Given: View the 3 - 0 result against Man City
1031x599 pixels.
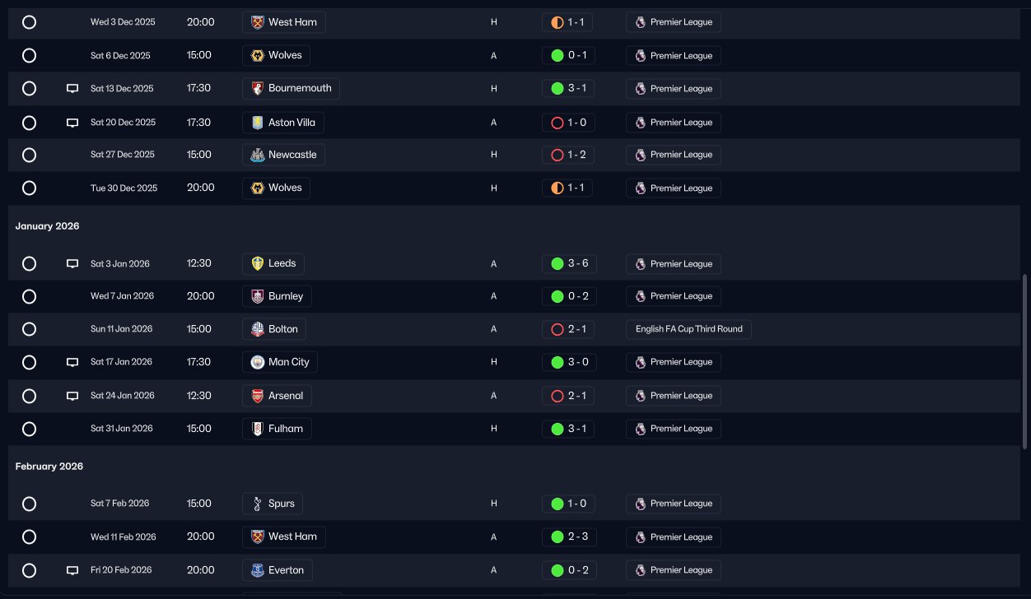Looking at the screenshot, I should (x=576, y=362).
